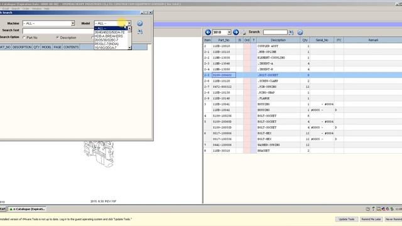Click the Model list scroll down arrow
Image resolution: width=402 pixels, height=226 pixels.
tap(129, 48)
